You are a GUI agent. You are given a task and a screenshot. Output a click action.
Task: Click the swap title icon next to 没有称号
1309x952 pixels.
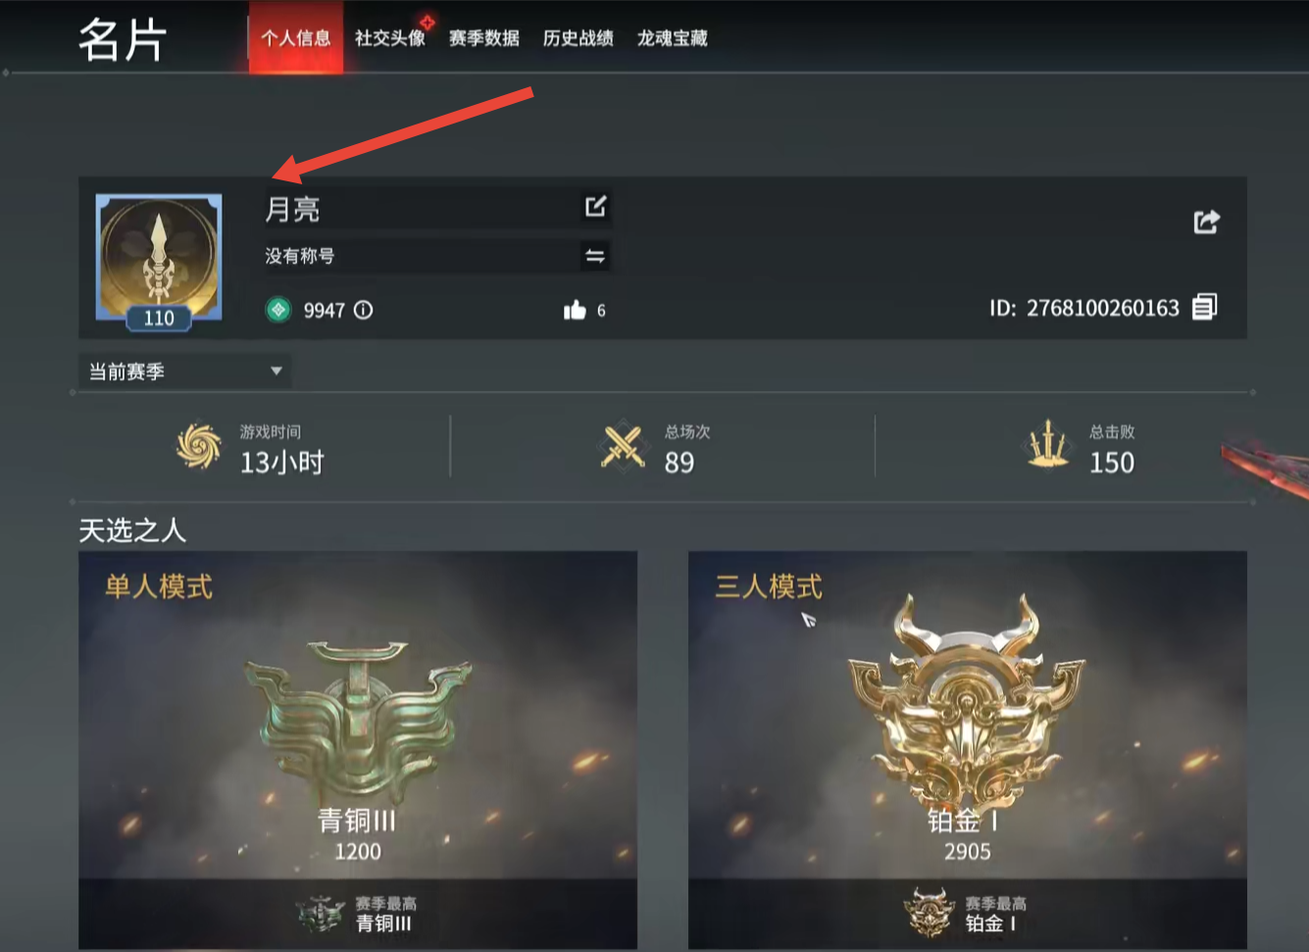tap(595, 256)
